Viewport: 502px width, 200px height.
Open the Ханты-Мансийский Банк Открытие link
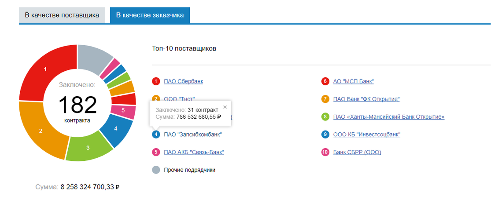click(389, 116)
